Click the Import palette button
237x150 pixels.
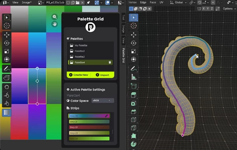click(x=103, y=75)
